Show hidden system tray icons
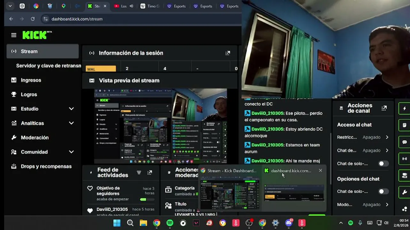The width and height of the screenshot is (410, 230). coord(341,223)
